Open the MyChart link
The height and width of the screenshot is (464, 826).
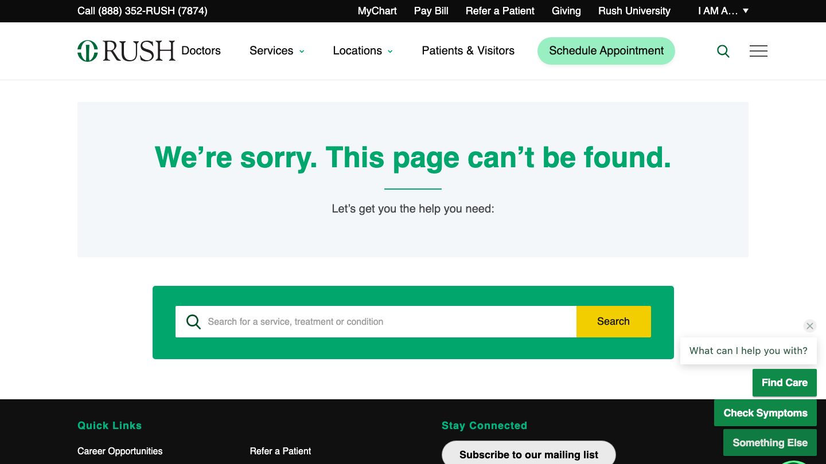(377, 11)
